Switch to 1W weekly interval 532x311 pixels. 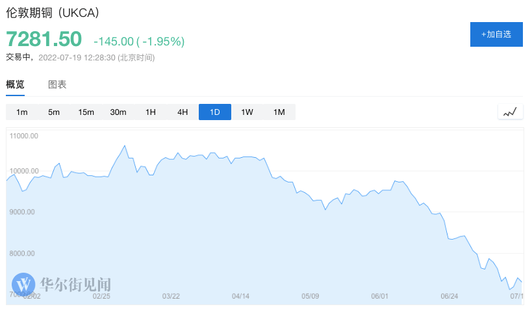click(x=247, y=112)
